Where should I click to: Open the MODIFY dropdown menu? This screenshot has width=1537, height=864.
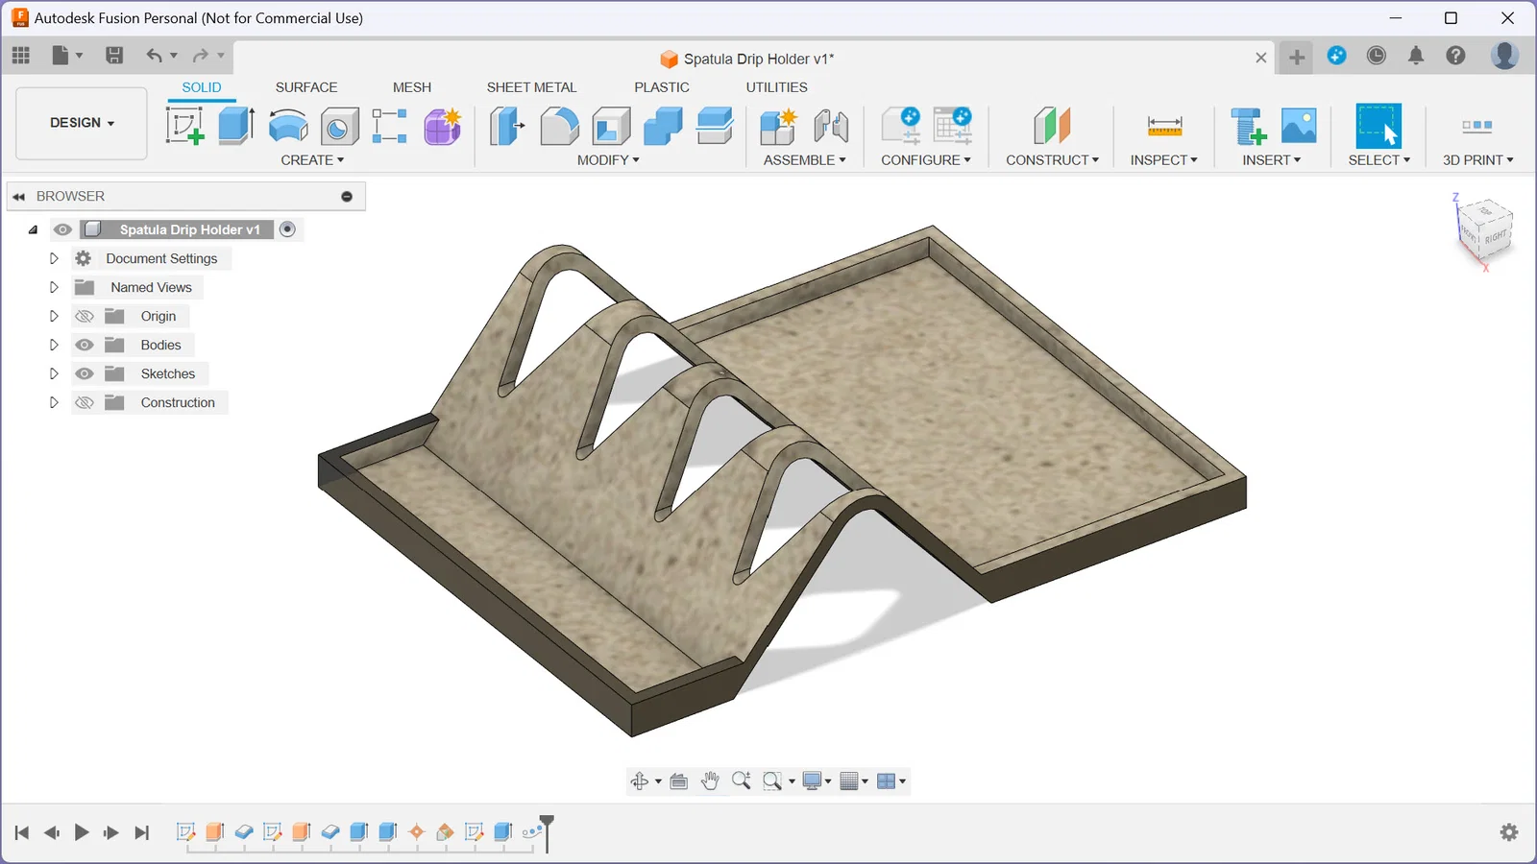(x=608, y=160)
